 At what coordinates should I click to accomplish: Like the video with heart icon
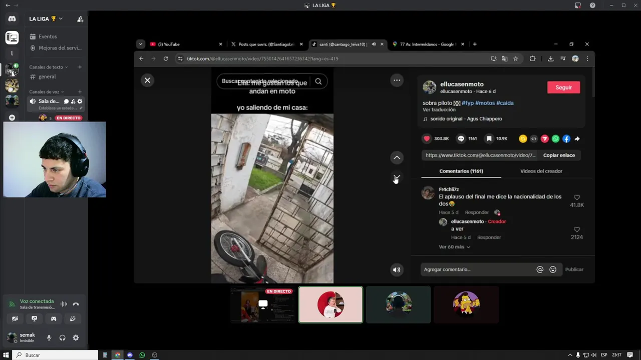coord(427,138)
